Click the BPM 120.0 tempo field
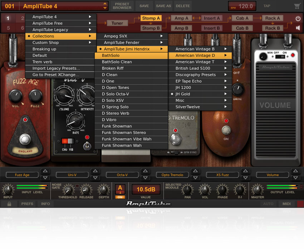The height and width of the screenshot is (250, 304). (242, 6)
